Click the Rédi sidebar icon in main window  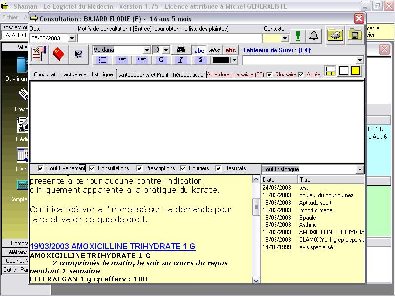(22, 125)
